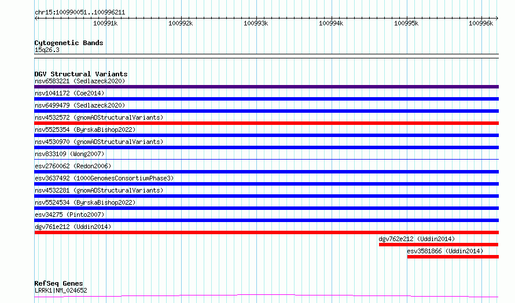Open the nsv5524534 (ByrskaBishop2022) label

coord(85,202)
